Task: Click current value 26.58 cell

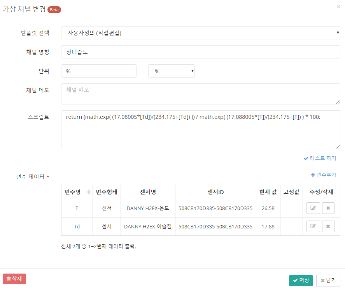Action: (268, 208)
